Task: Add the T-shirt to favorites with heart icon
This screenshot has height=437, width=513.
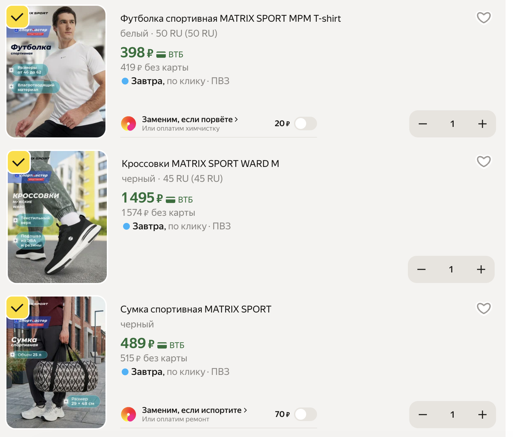Action: coord(484,18)
